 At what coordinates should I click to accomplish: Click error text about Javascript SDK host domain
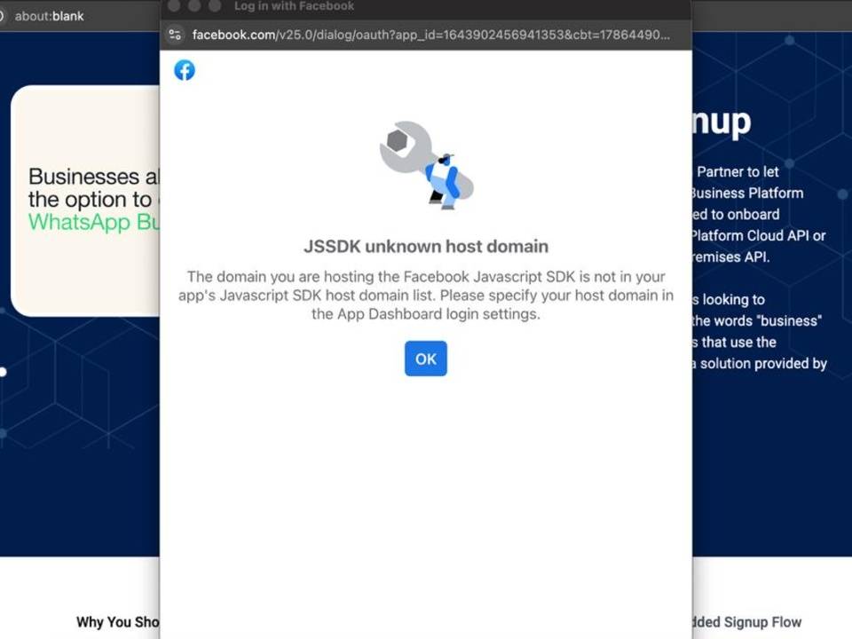[426, 295]
